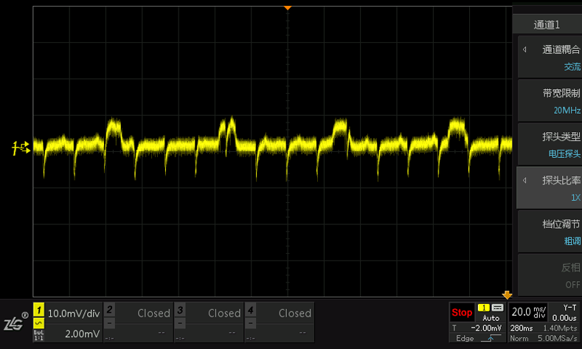Click the orange trigger level arrow at bottom right
The width and height of the screenshot is (582, 349).
[x=507, y=296]
